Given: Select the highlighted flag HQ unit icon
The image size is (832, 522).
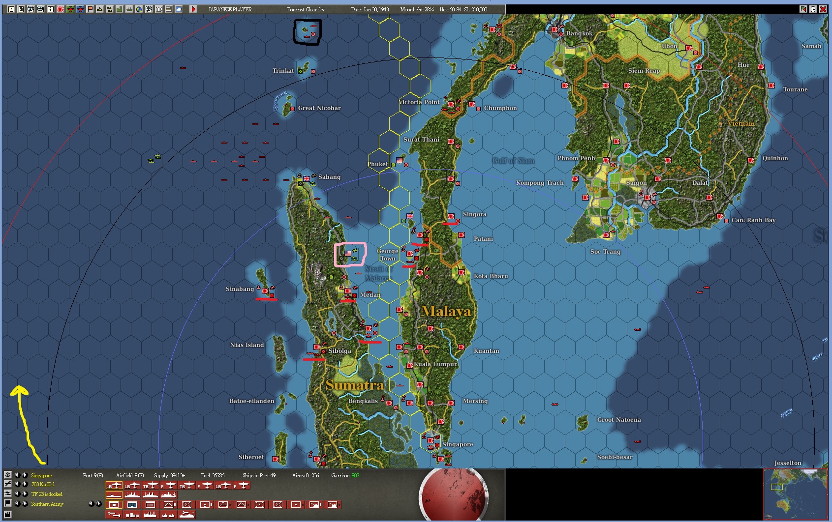Looking at the screenshot, I should coord(114,505).
